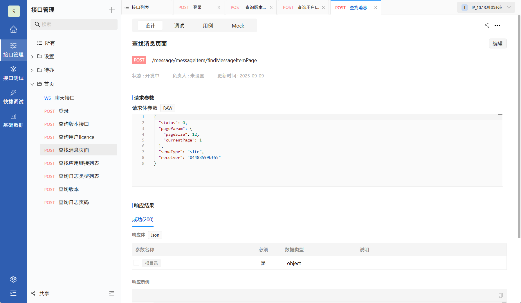Image resolution: width=521 pixels, height=303 pixels.
Task: Open the 查询日志页码 item
Action: [x=79, y=202]
